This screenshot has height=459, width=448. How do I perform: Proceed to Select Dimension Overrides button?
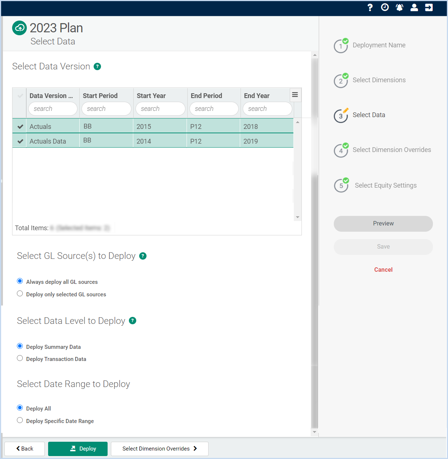(x=160, y=449)
